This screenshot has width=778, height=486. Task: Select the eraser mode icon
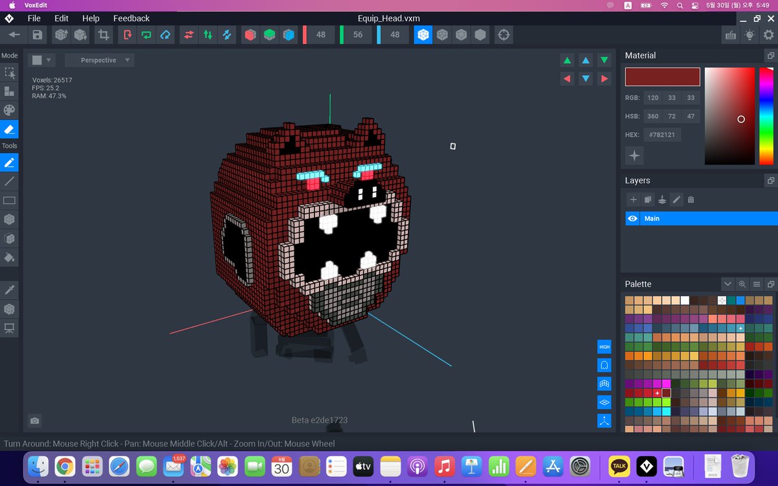tap(9, 129)
